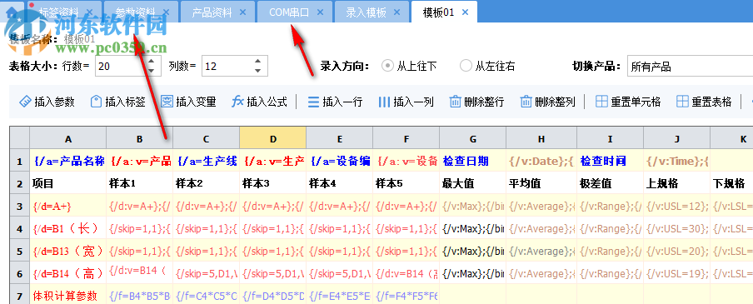Reset cell using 重置单元格

[x=628, y=102]
